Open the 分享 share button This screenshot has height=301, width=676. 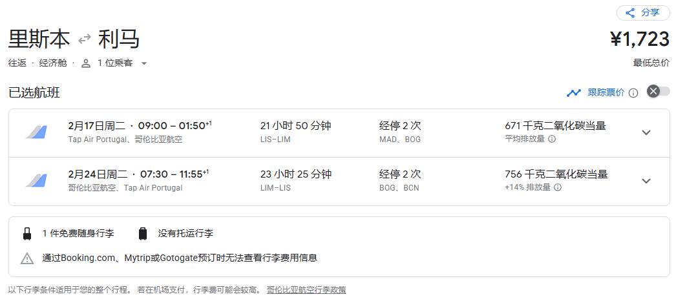(x=643, y=13)
